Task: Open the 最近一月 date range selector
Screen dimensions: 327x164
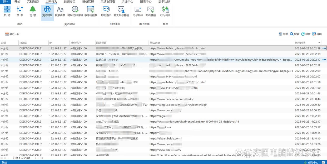Action: point(12,34)
